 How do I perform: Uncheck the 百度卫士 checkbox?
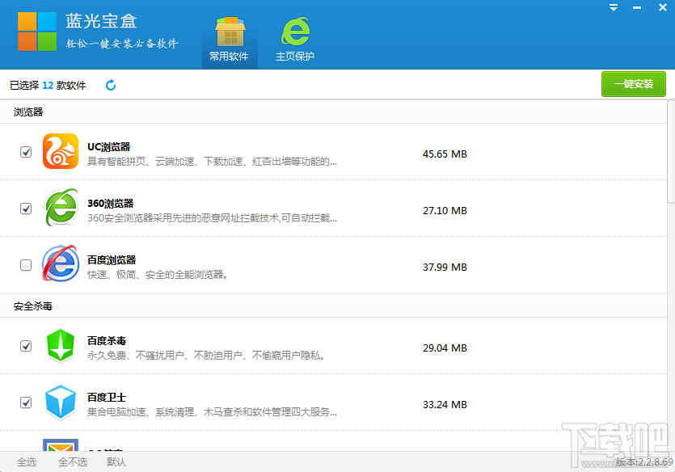pyautogui.click(x=26, y=402)
